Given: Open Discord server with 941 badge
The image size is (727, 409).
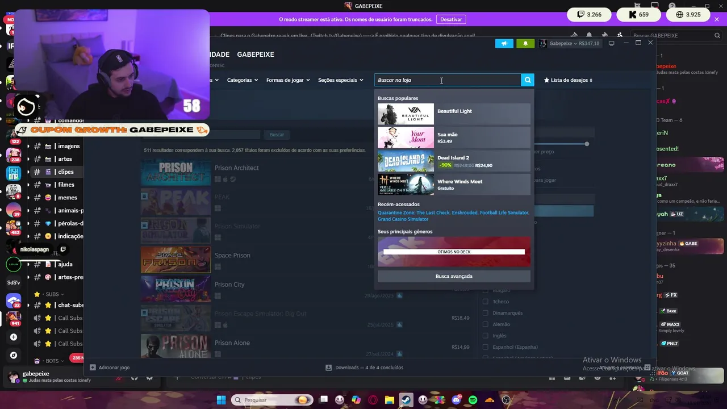Looking at the screenshot, I should (x=14, y=318).
